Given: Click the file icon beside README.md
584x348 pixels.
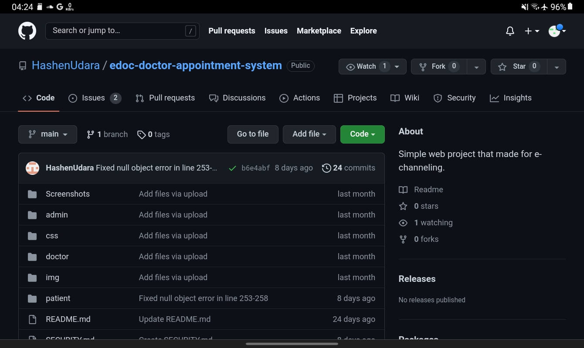Looking at the screenshot, I should [x=32, y=319].
